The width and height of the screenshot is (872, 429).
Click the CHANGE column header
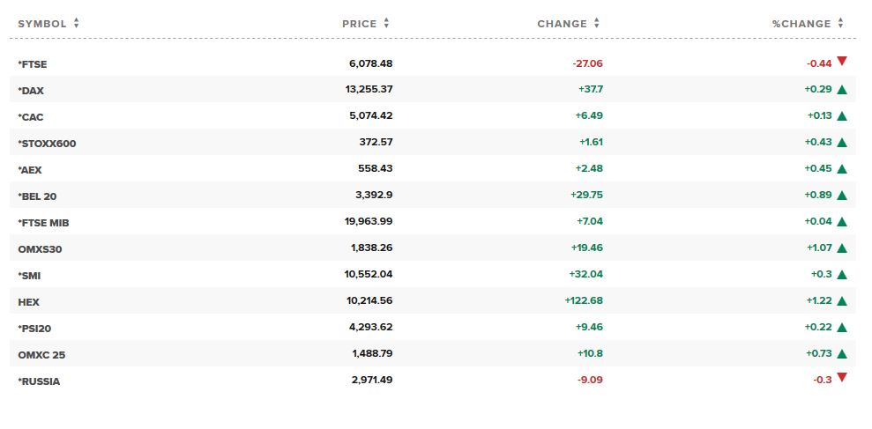[562, 24]
